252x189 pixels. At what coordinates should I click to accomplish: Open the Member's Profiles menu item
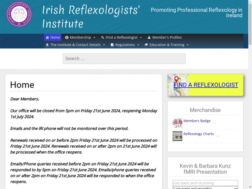point(165,37)
